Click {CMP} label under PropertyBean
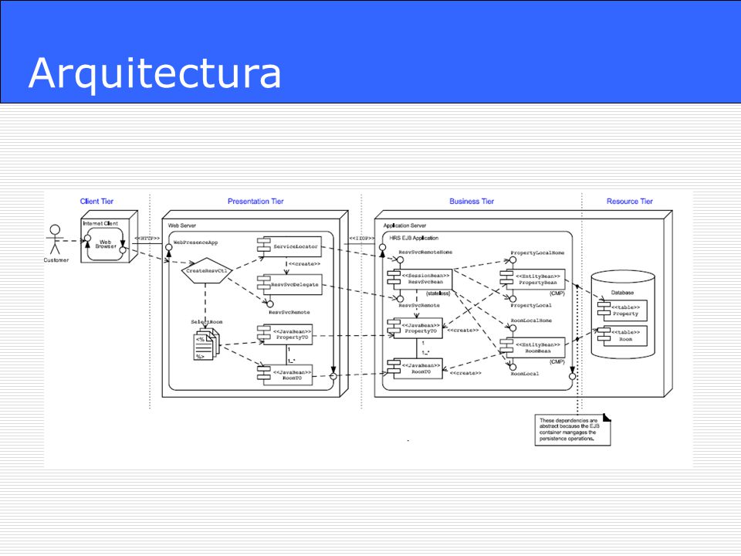The image size is (741, 556). [557, 293]
